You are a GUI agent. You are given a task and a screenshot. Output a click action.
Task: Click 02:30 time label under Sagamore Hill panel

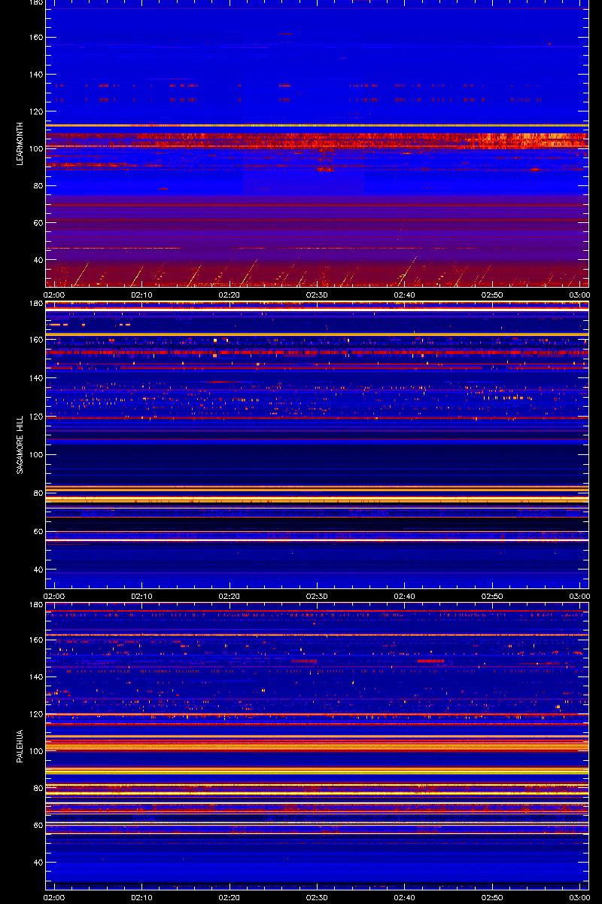(x=317, y=596)
